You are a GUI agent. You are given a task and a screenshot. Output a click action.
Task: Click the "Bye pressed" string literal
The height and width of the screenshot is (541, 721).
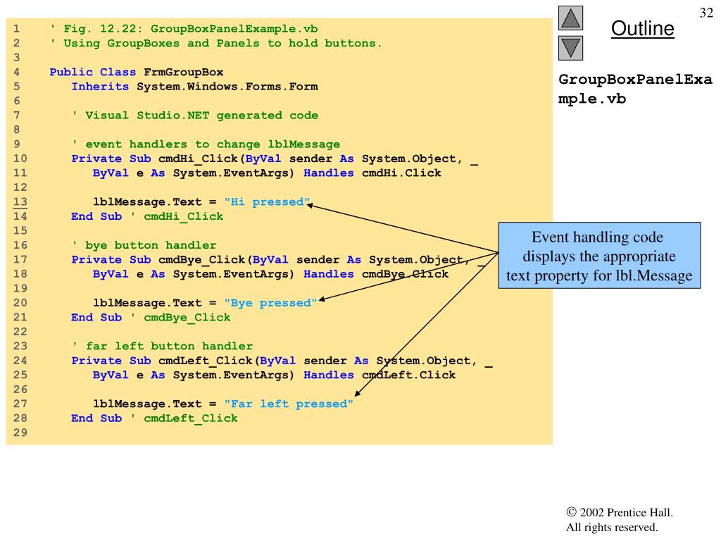tap(271, 303)
